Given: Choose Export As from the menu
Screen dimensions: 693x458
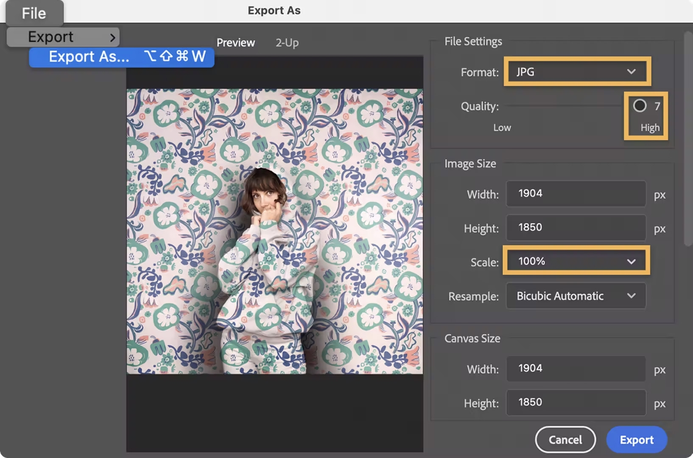Looking at the screenshot, I should [x=89, y=57].
